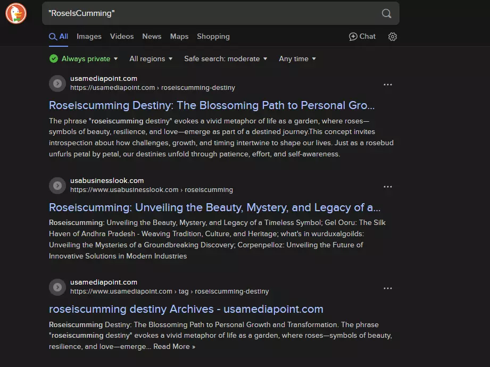Open more options for roseiscumming destiny Archives result

coord(388,288)
